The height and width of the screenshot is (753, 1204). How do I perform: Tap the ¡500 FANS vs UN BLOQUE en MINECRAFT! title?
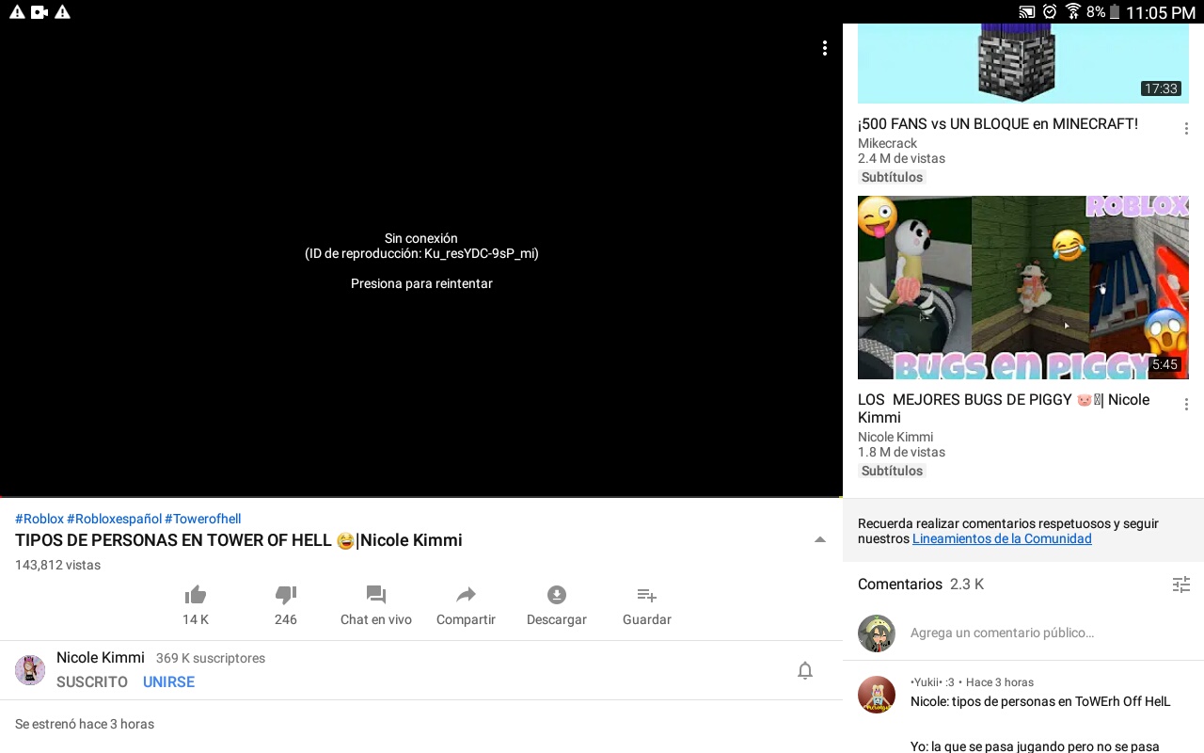[x=998, y=124]
